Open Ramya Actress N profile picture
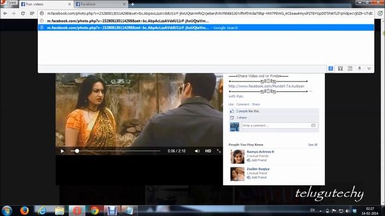 [238, 157]
